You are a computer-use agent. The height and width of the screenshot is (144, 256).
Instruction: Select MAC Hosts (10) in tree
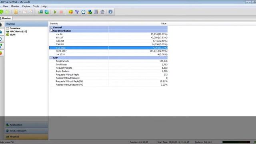[18, 31]
